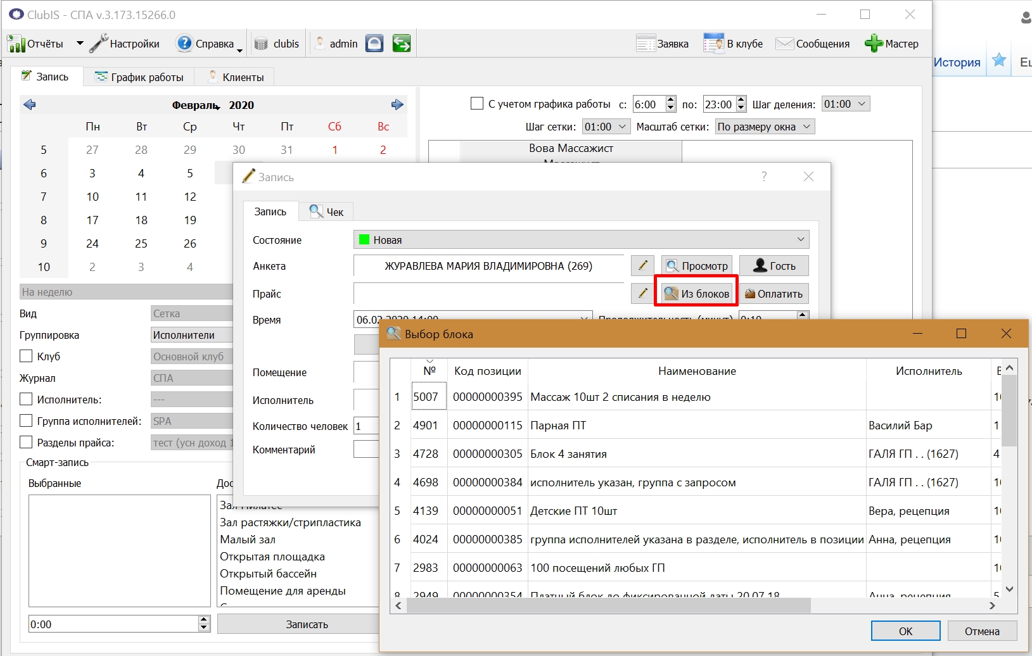Open the Масштаб сетки dropdown

765,127
